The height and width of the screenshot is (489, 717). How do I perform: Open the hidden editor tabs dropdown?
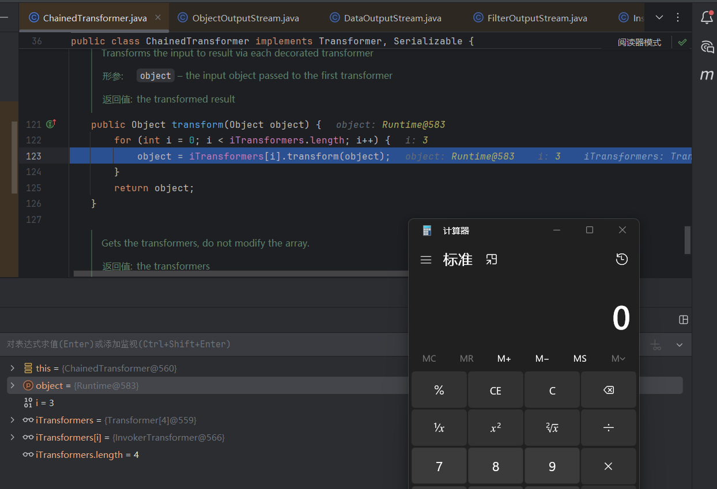click(660, 17)
